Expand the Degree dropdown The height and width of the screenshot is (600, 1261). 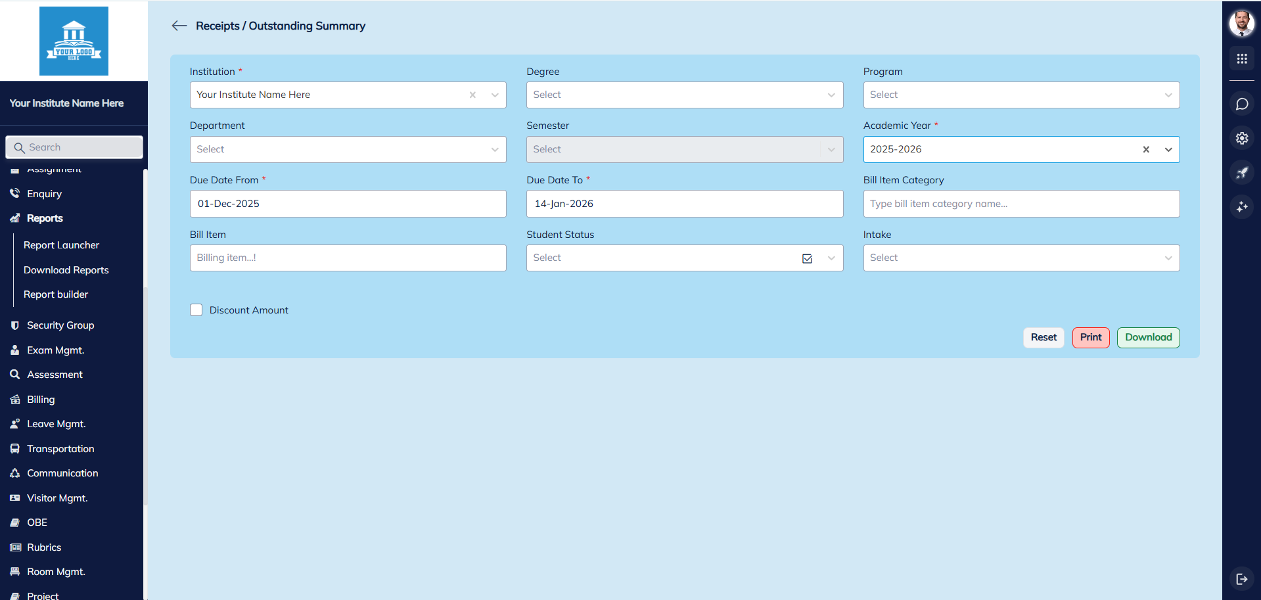point(831,95)
